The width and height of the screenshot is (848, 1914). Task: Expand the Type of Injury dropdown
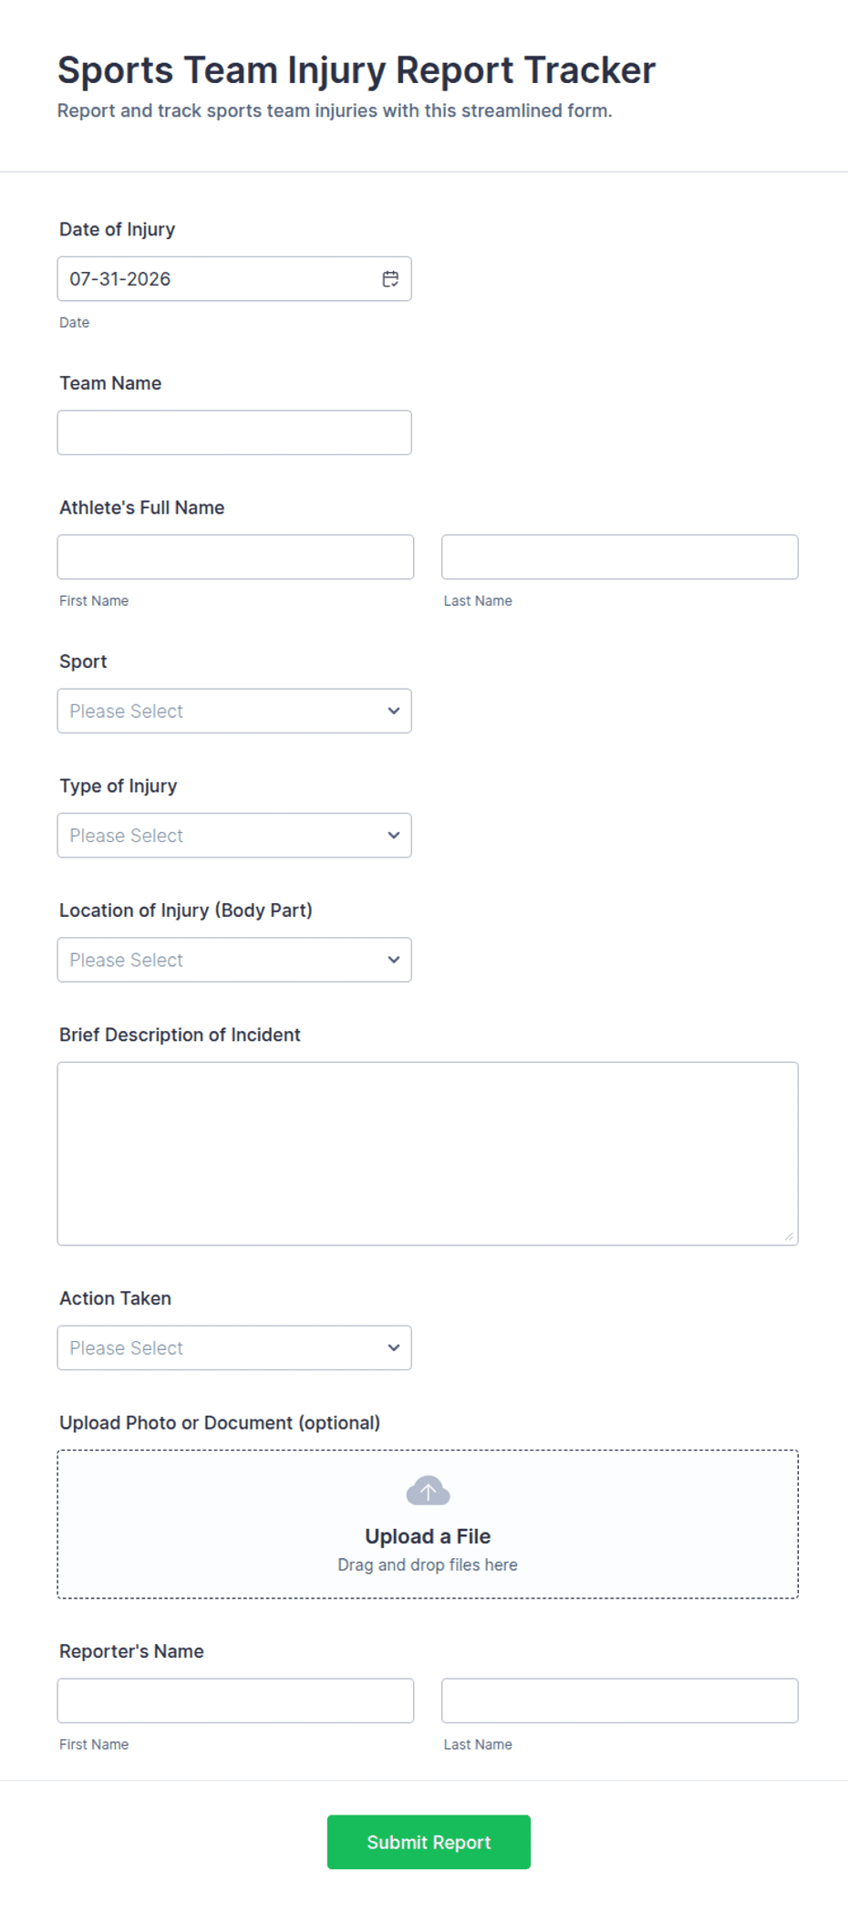coord(234,836)
